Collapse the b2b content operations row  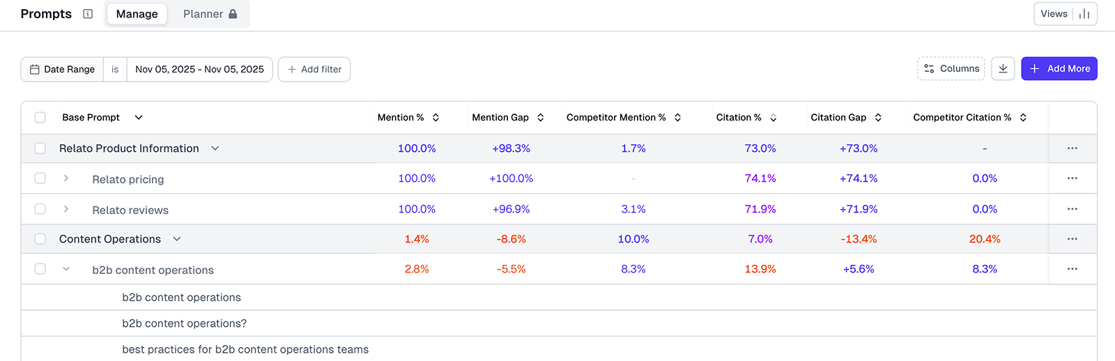pyautogui.click(x=66, y=269)
